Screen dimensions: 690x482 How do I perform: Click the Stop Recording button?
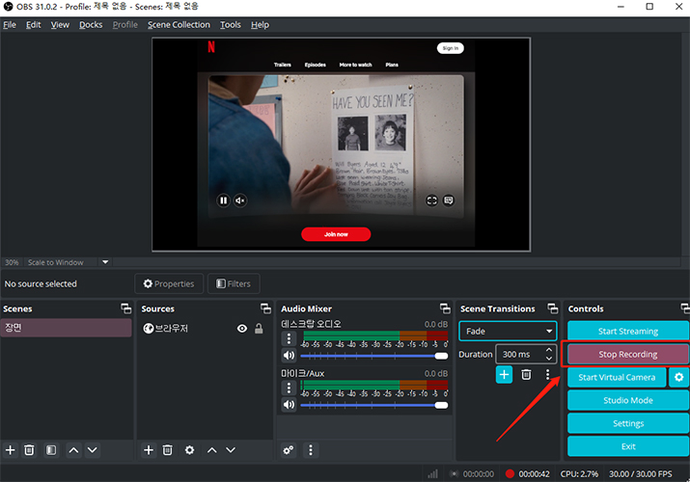pos(628,354)
